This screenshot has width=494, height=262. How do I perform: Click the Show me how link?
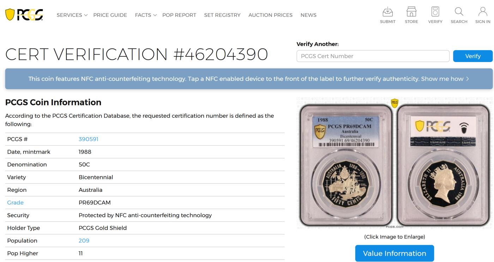coord(445,79)
